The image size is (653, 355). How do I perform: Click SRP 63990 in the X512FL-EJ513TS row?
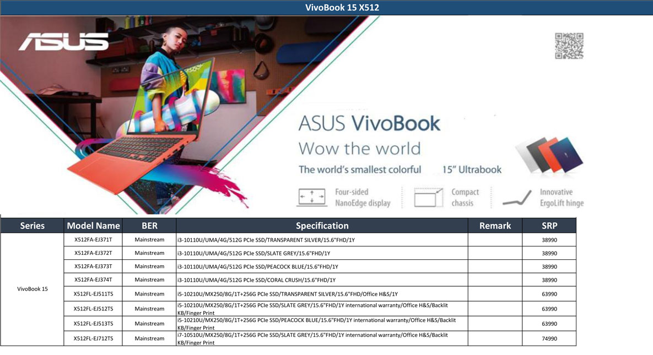click(549, 324)
